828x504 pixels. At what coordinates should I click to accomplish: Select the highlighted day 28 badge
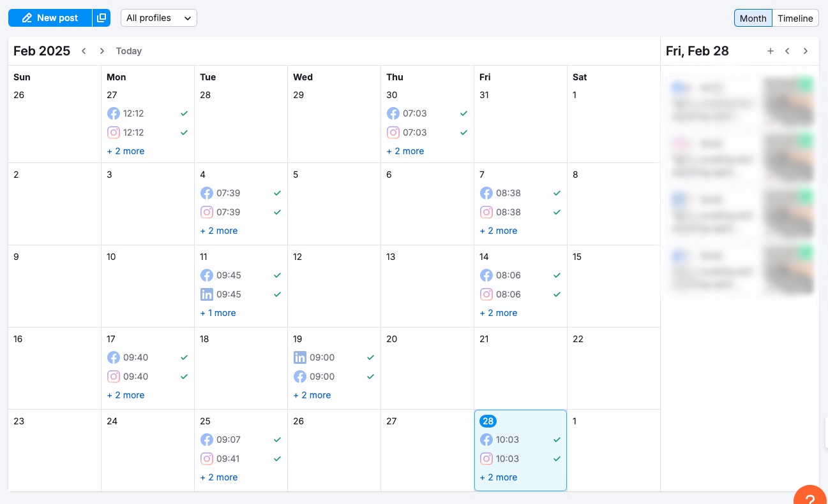pyautogui.click(x=488, y=421)
